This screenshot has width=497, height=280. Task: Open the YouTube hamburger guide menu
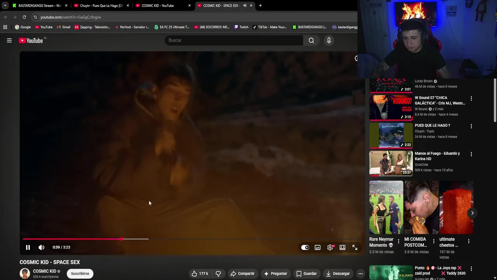pyautogui.click(x=9, y=40)
